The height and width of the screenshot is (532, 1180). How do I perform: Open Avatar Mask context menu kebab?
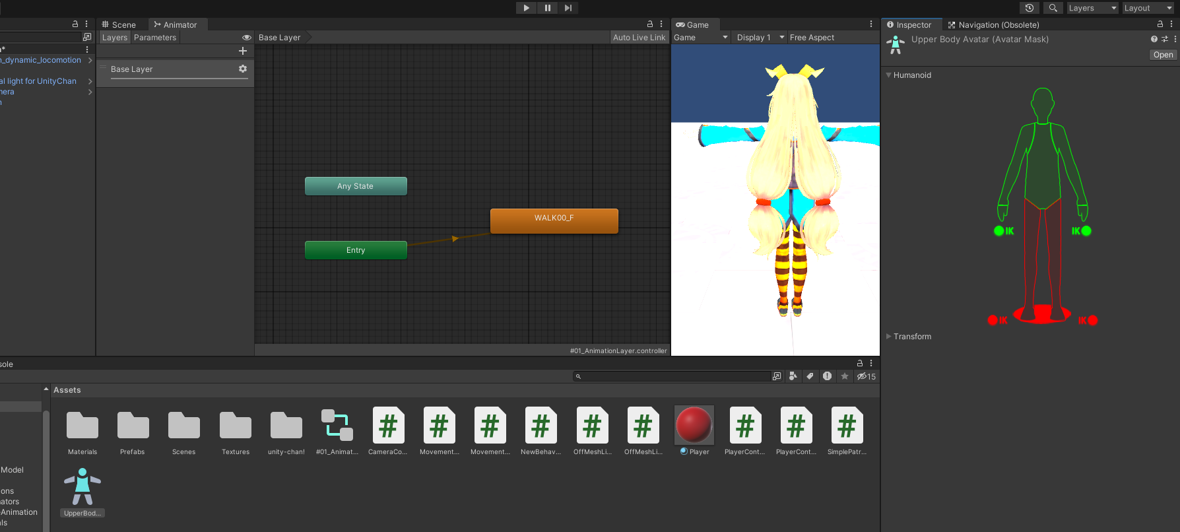(1175, 39)
